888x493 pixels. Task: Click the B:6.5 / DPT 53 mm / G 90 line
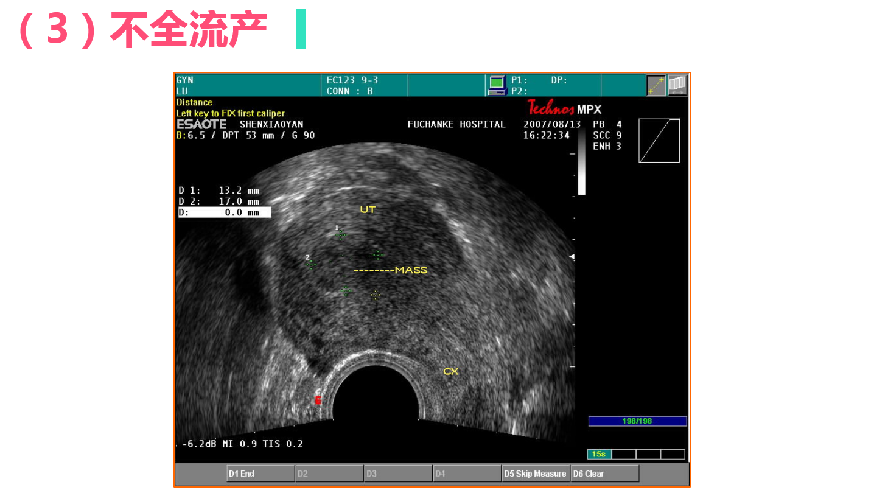pos(246,135)
